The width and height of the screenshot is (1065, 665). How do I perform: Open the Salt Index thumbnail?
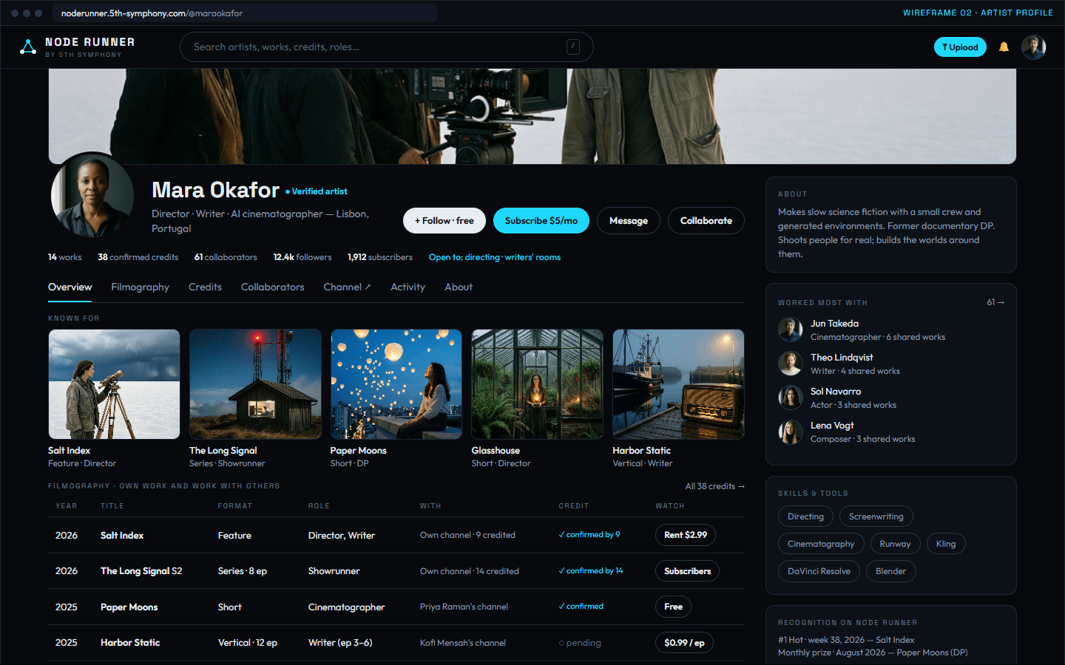(x=114, y=384)
